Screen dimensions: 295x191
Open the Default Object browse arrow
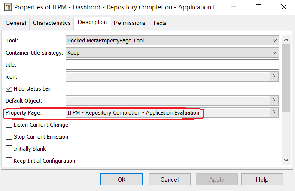(x=274, y=100)
